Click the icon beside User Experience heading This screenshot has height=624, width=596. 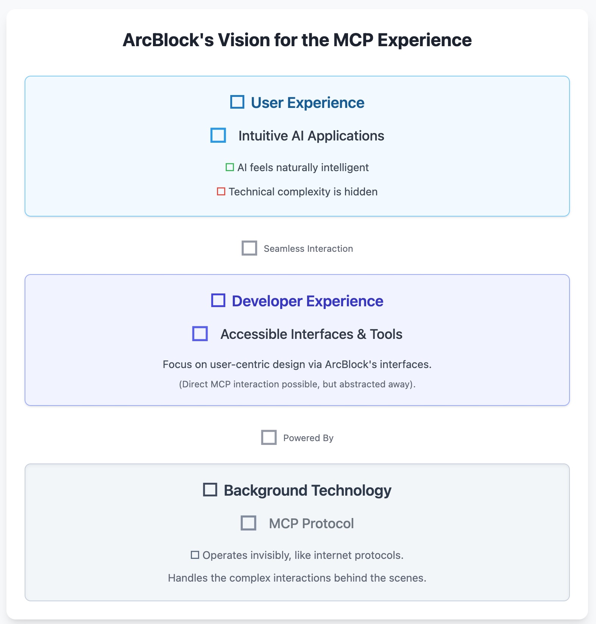pos(237,102)
